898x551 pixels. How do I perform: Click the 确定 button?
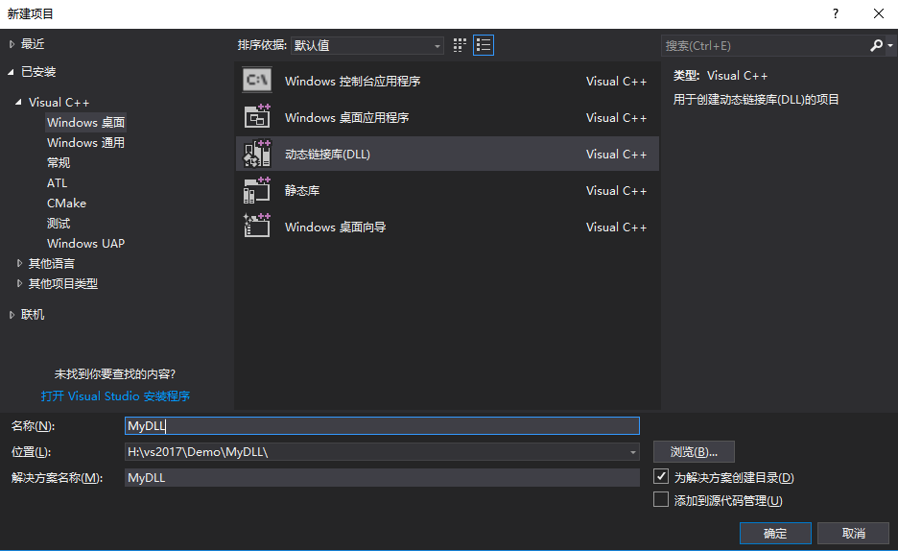pyautogui.click(x=775, y=534)
